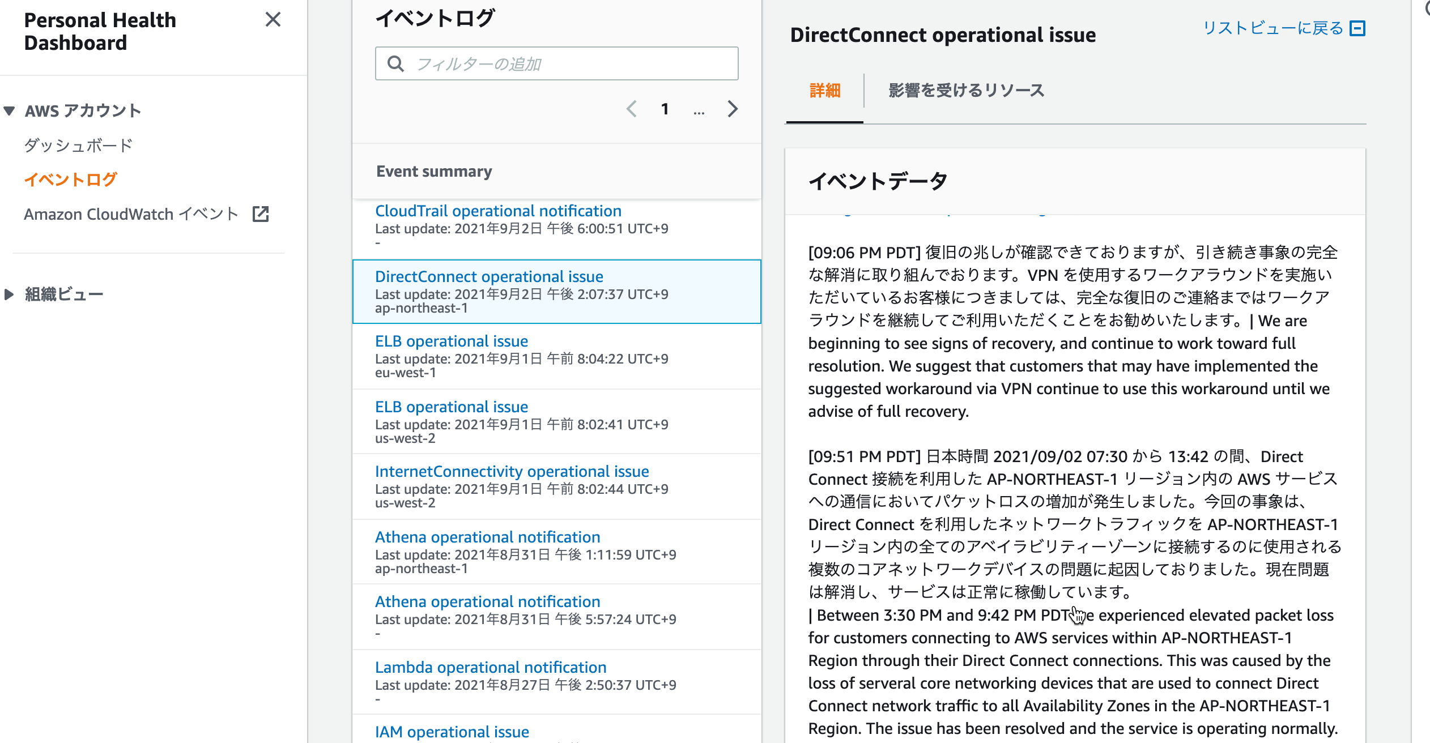Viewport: 1430px width, 743px height.
Task: Click the eu-west-1 region text
Action: [x=406, y=373]
